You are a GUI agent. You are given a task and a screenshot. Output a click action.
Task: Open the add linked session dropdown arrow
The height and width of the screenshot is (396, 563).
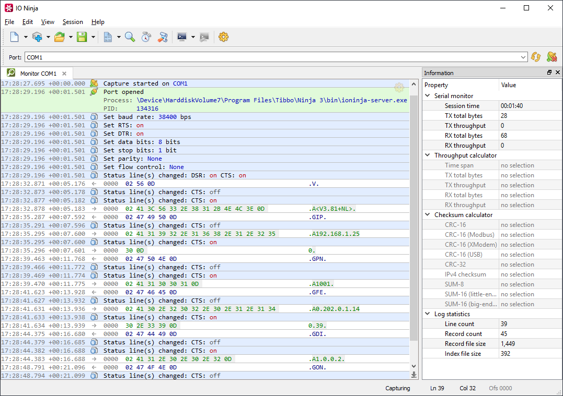coord(48,37)
